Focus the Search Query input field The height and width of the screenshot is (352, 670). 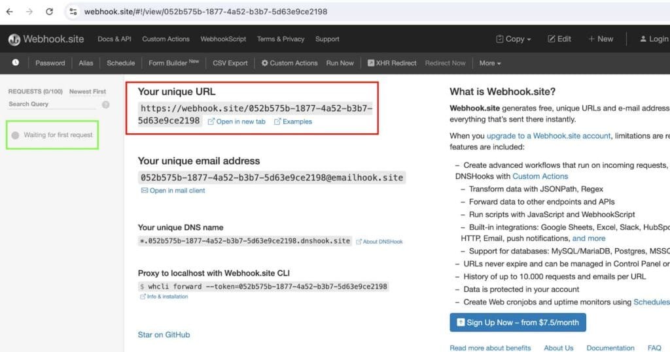pos(52,104)
